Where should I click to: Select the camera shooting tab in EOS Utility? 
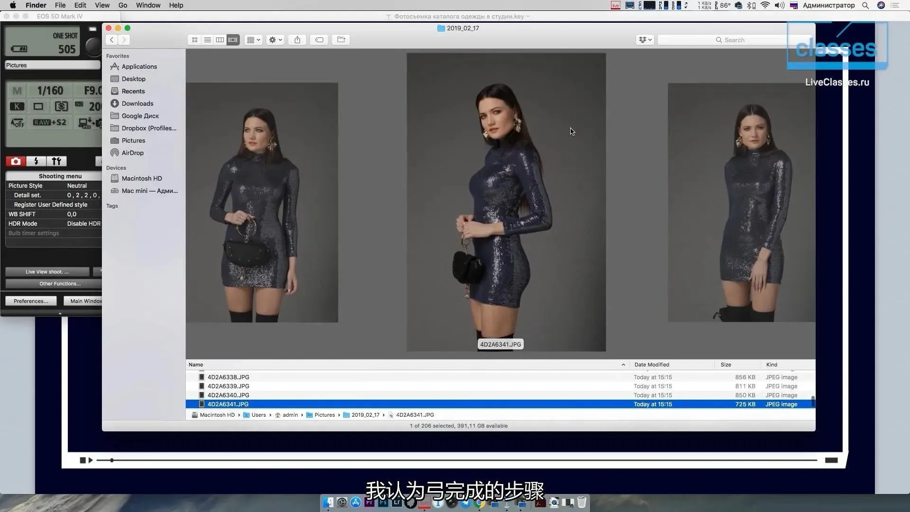[x=16, y=162]
